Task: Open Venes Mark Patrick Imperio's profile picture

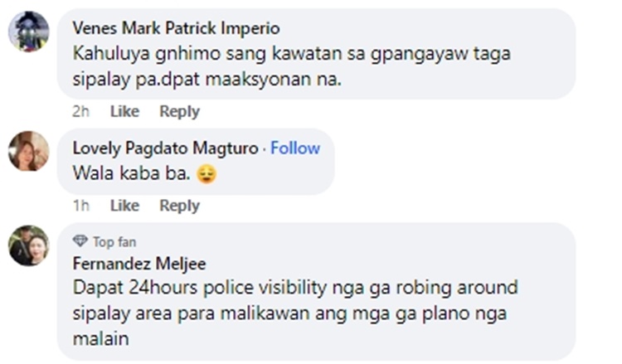Action: pyautogui.click(x=28, y=32)
